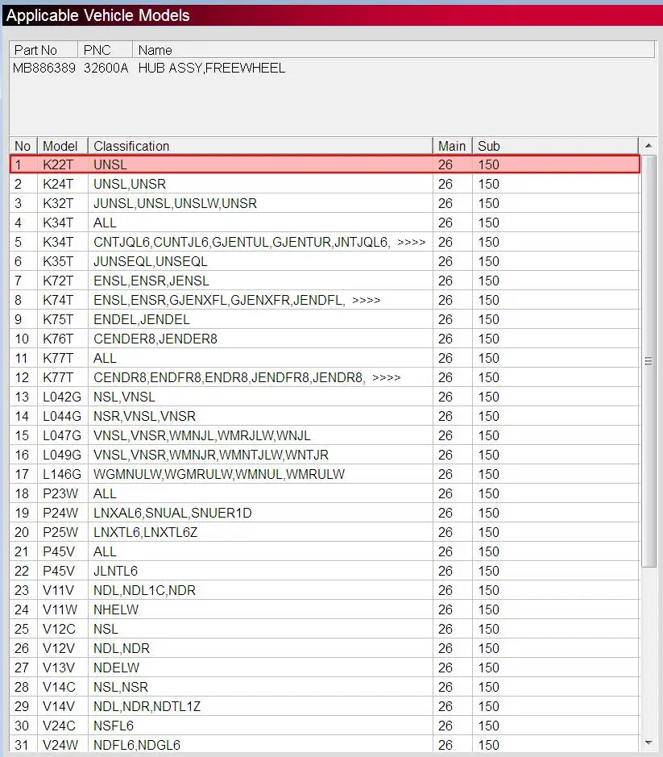
Task: Select model L042G row
Action: 325,397
